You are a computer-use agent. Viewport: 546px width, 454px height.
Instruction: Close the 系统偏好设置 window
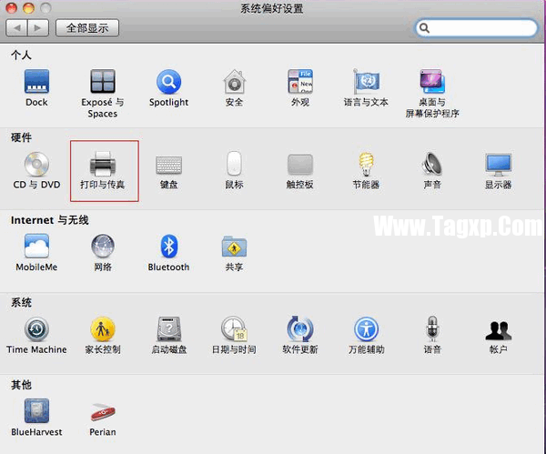tap(12, 7)
